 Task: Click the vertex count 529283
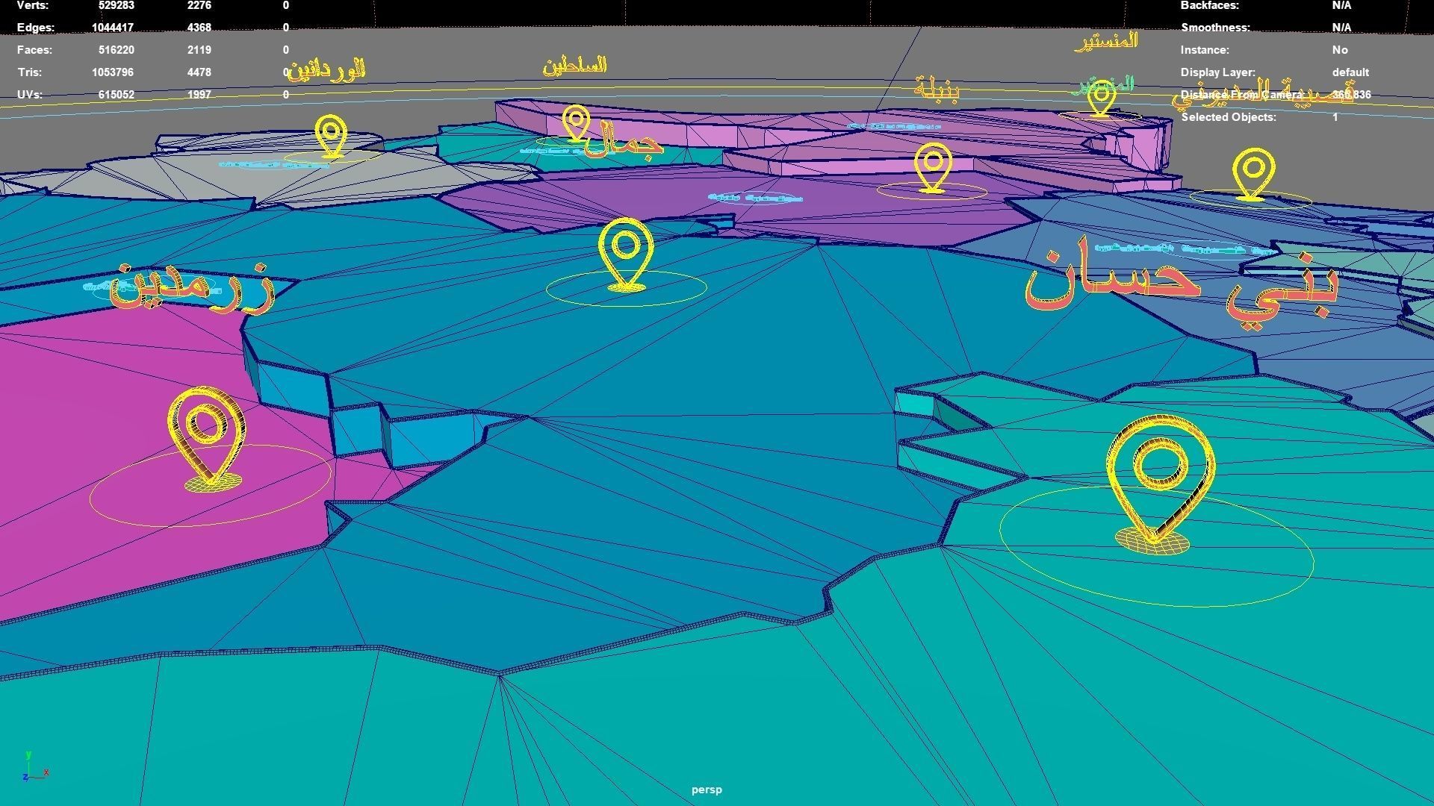point(117,5)
